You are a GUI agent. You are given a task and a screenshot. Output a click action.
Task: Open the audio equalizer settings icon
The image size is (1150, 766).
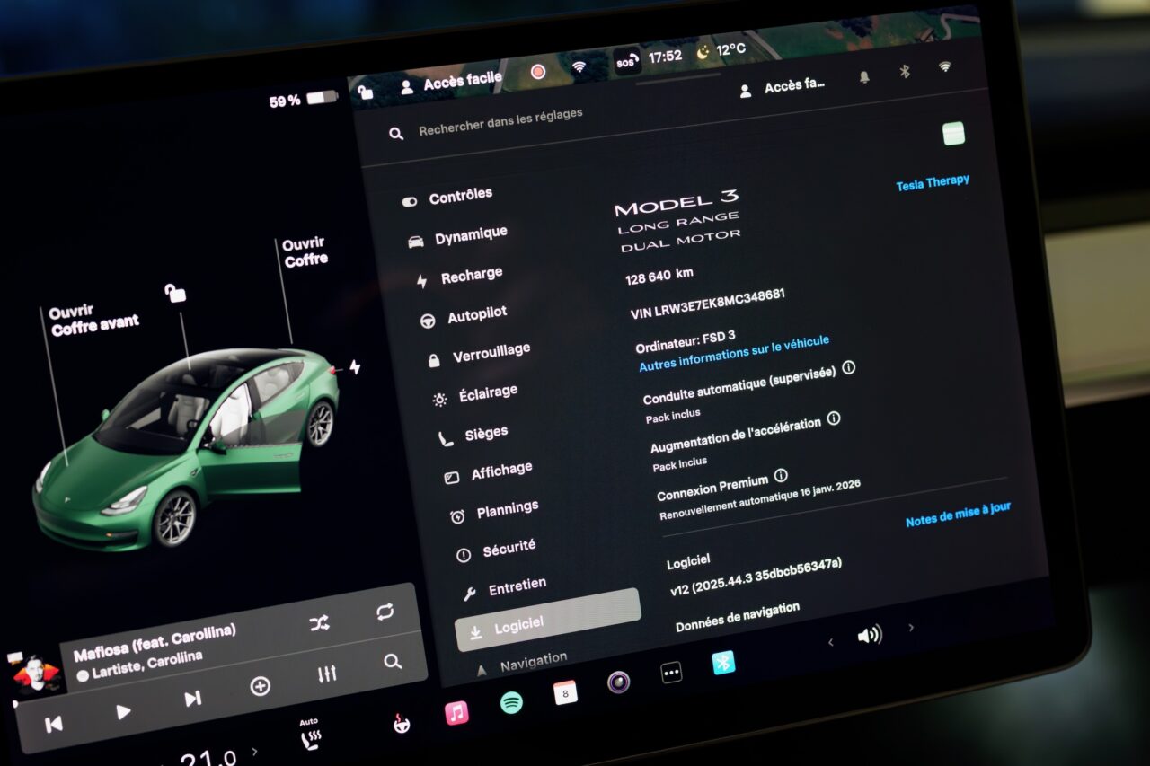327,674
